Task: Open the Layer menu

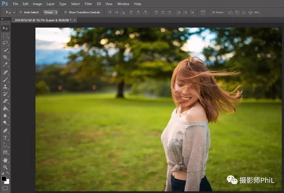Action: pos(51,4)
